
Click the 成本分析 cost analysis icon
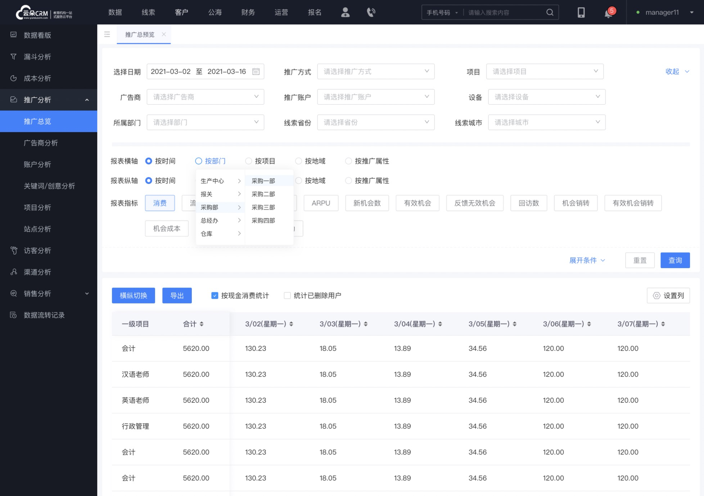[14, 78]
